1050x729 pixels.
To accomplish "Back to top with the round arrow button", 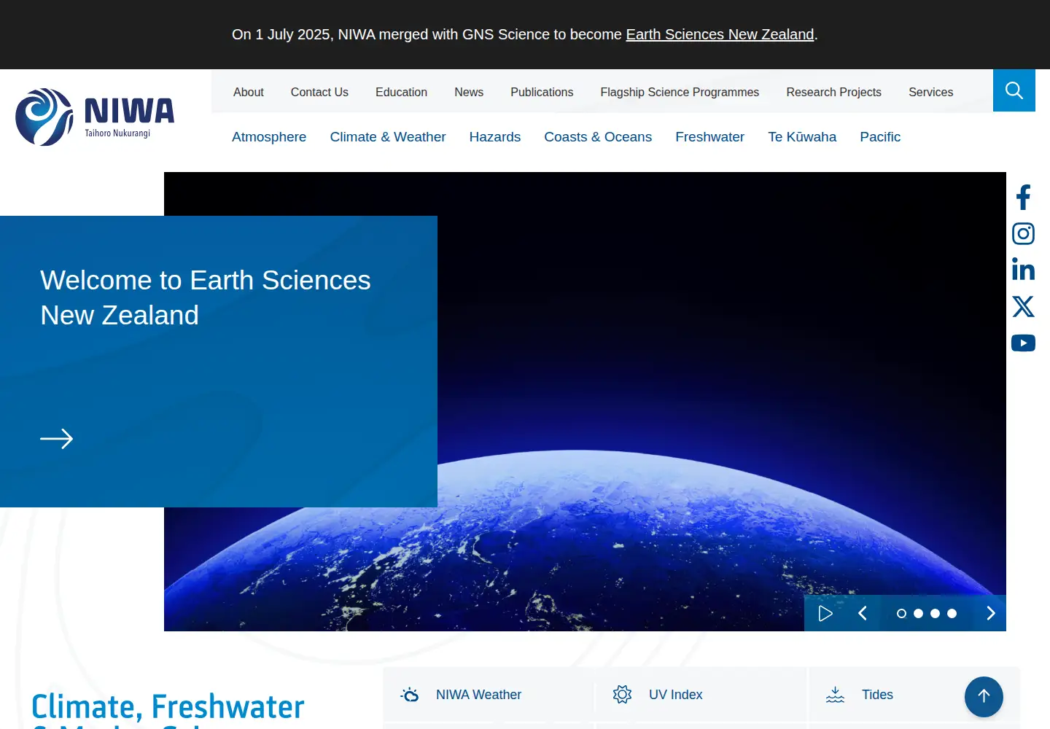I will (x=984, y=696).
